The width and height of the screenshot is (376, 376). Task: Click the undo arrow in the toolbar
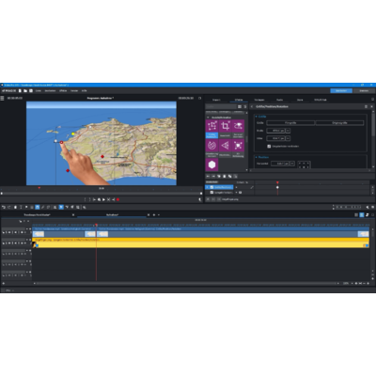4,207
